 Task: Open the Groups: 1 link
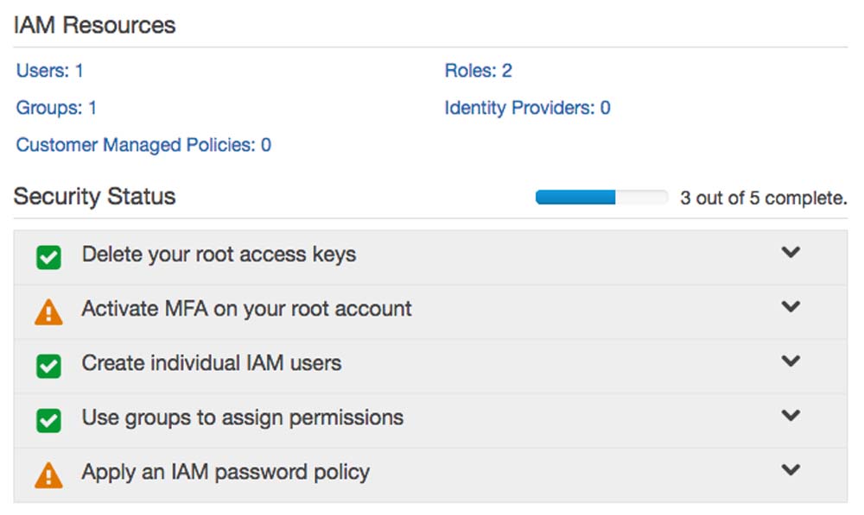pyautogui.click(x=56, y=108)
